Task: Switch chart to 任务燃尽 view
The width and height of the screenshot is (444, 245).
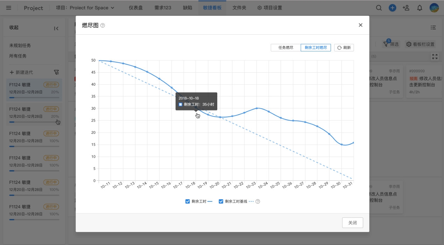Action: [286, 48]
